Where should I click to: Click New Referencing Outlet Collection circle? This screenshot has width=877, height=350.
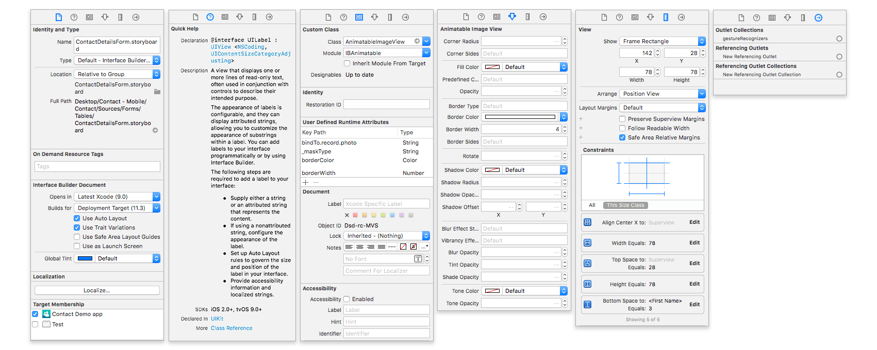click(839, 75)
